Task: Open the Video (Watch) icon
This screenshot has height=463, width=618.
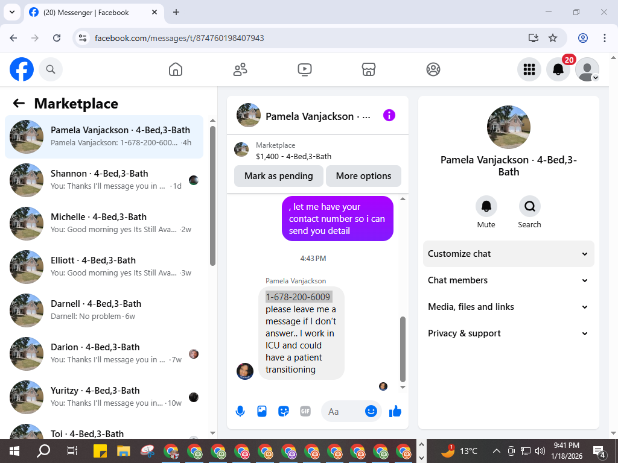Action: pos(304,69)
